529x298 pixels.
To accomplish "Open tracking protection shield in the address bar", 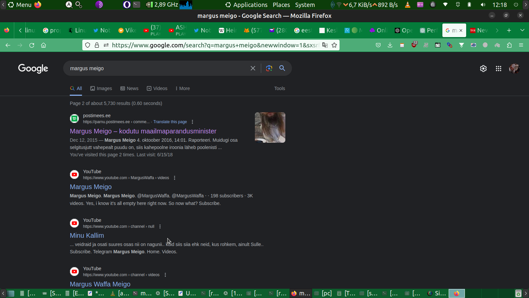I will (x=88, y=45).
